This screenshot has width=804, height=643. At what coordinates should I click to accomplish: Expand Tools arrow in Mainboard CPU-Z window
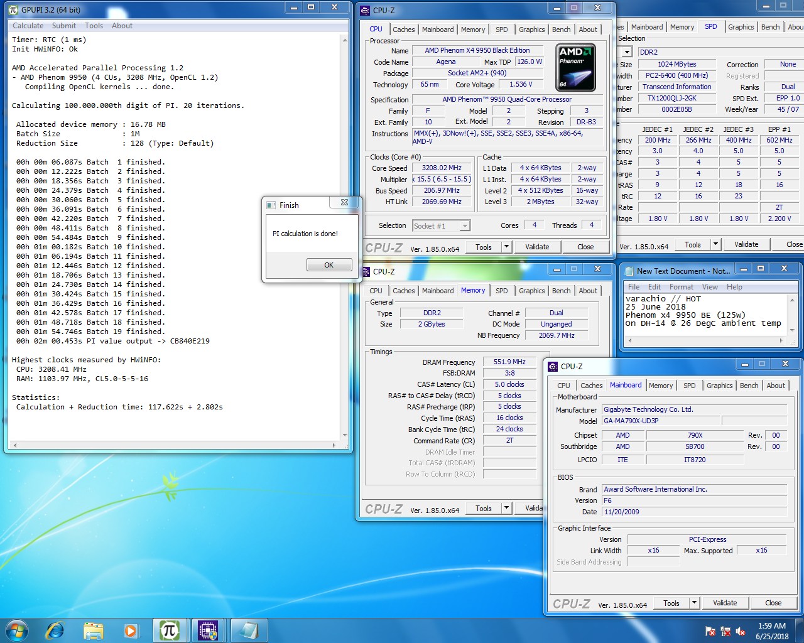(694, 603)
